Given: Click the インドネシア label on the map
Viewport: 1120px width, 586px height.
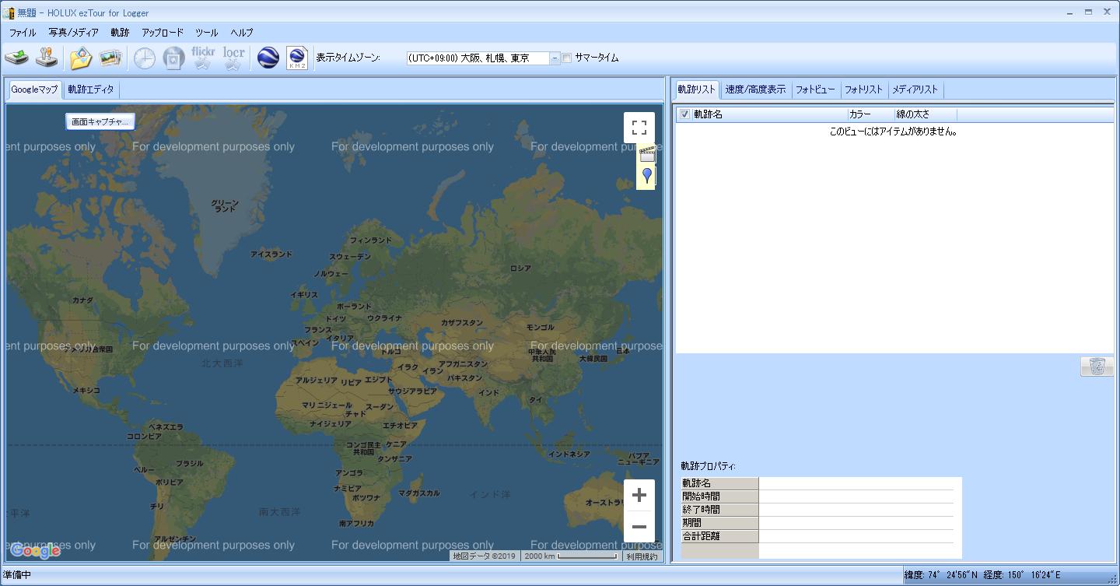Looking at the screenshot, I should 569,454.
